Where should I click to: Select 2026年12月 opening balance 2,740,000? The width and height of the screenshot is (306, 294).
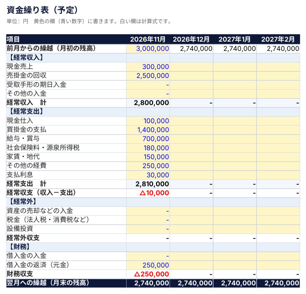tap(192, 49)
